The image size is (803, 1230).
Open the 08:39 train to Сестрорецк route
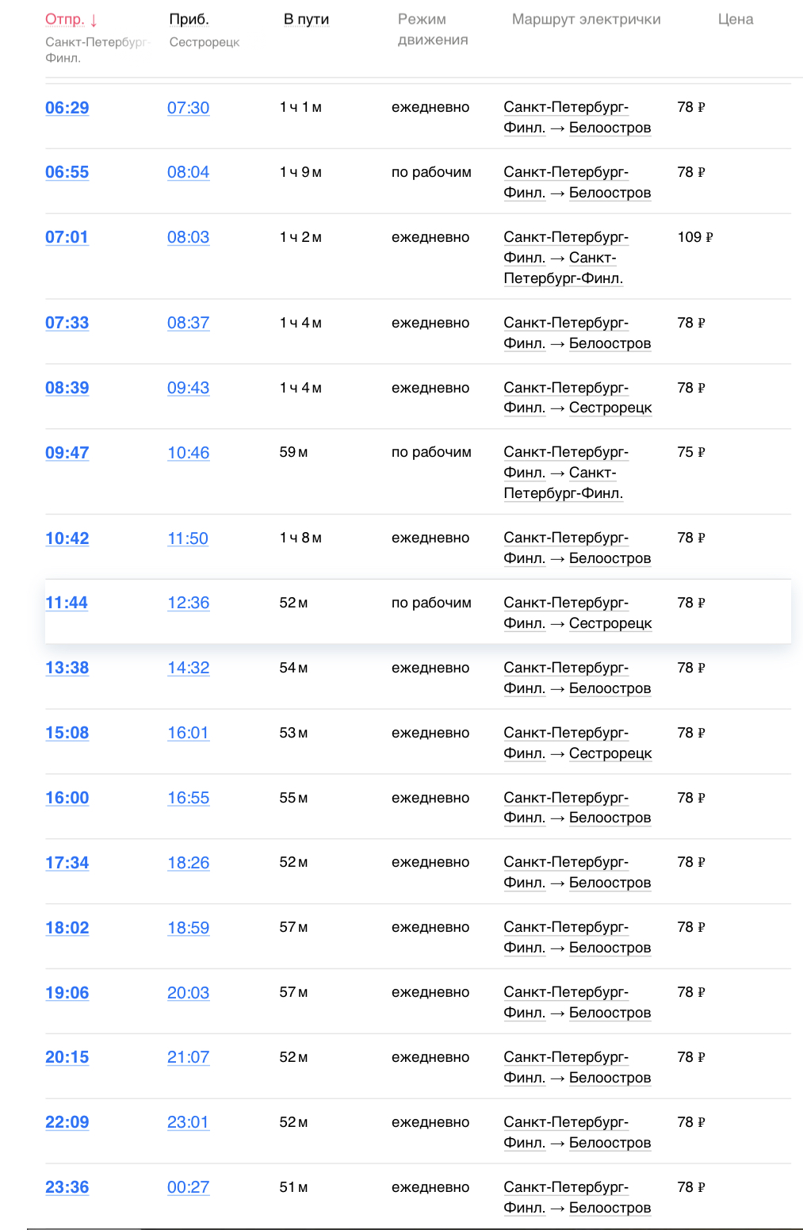click(577, 398)
